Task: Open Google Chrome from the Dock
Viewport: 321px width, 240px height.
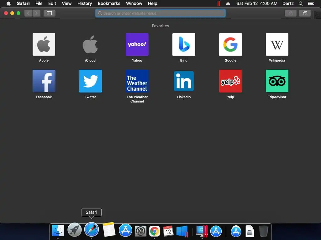Action: [154, 232]
